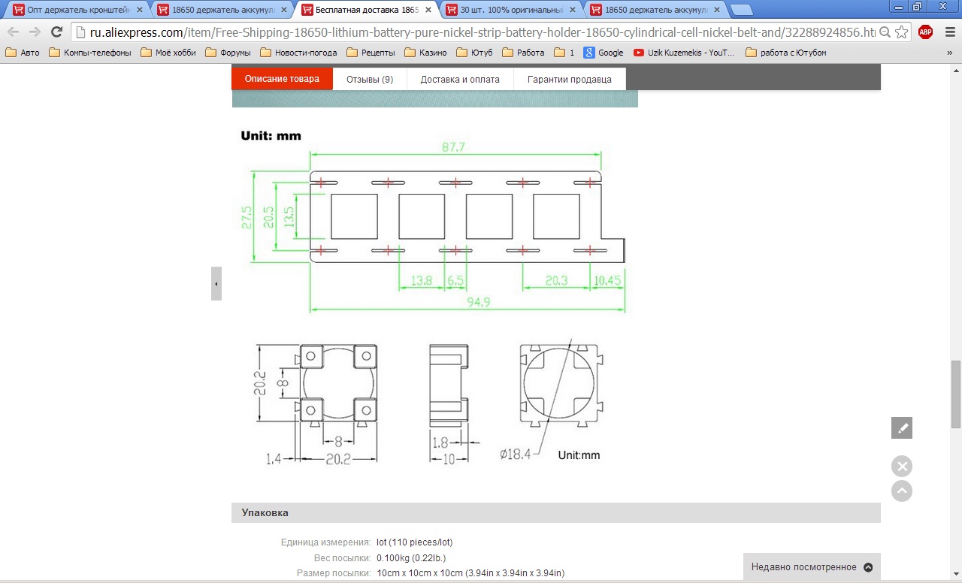Open the Adblock Plus extension icon
Image resolution: width=962 pixels, height=583 pixels.
pyautogui.click(x=925, y=32)
